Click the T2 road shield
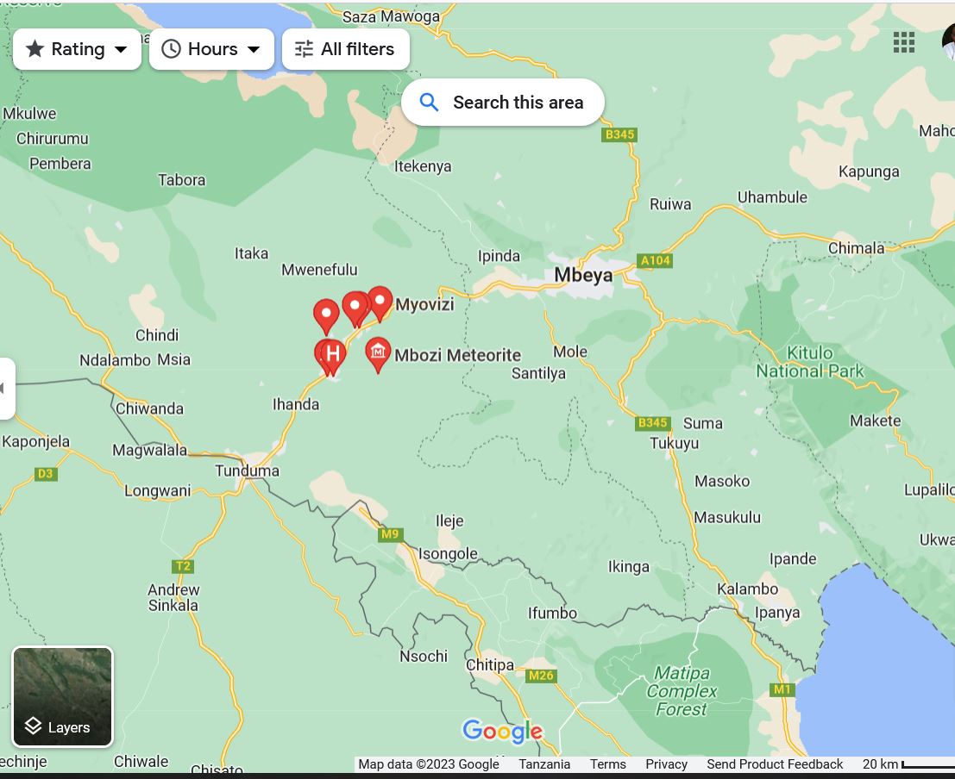This screenshot has width=955, height=779. click(x=182, y=566)
